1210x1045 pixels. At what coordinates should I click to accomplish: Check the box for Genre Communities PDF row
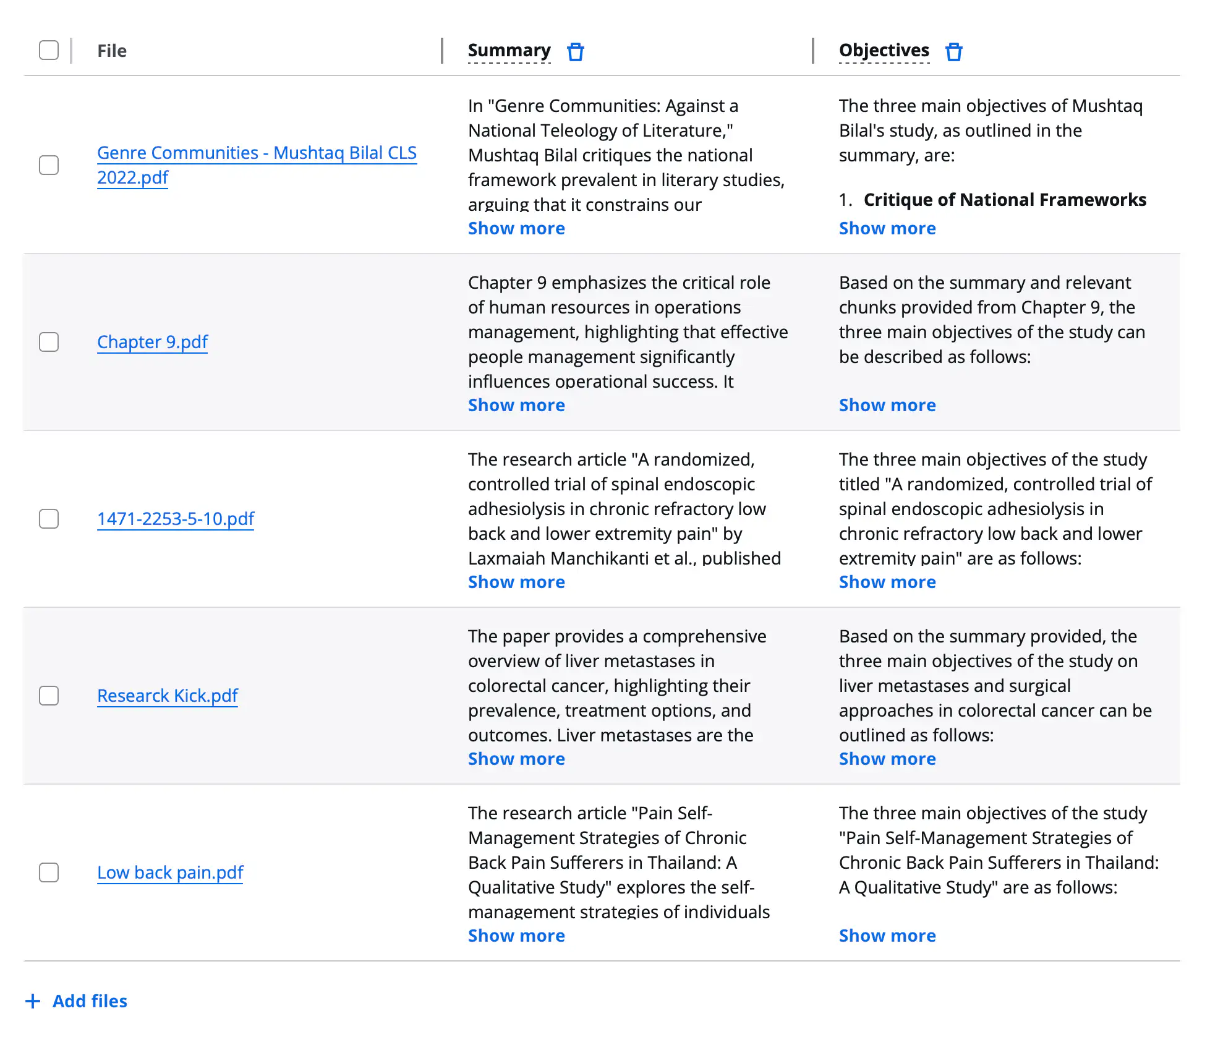[49, 165]
